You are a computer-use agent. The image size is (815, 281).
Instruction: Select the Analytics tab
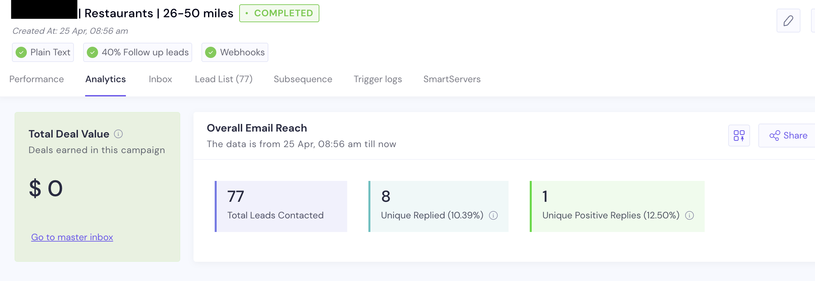106,79
